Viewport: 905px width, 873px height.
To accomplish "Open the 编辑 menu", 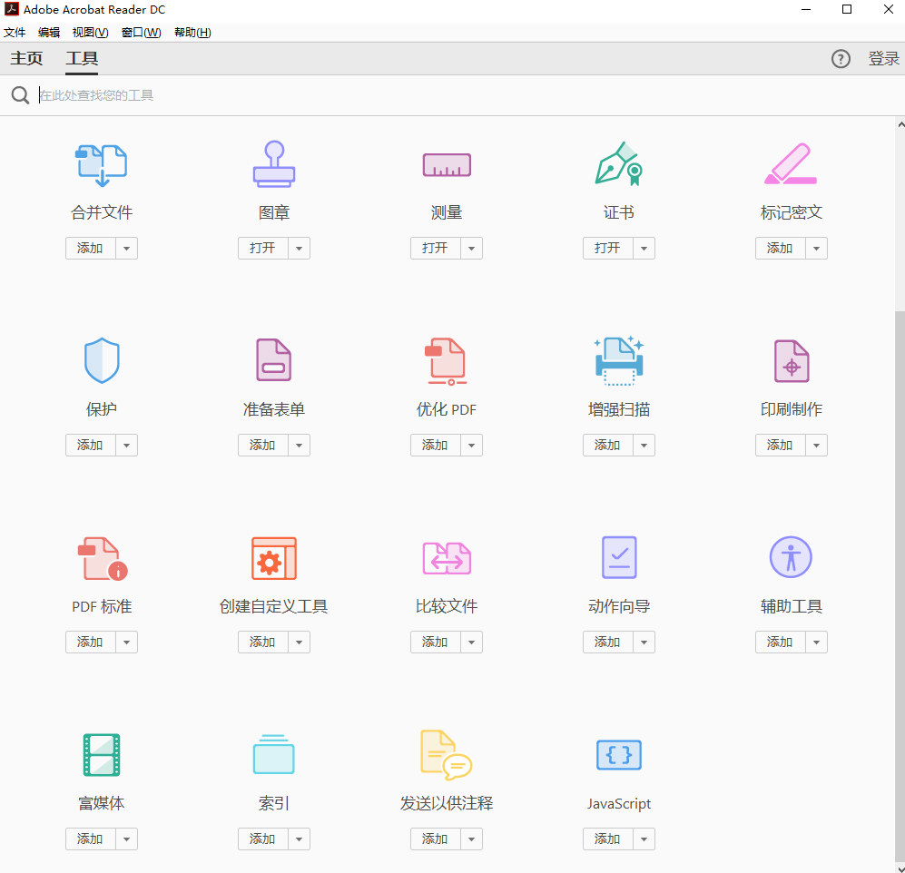I will click(x=49, y=33).
